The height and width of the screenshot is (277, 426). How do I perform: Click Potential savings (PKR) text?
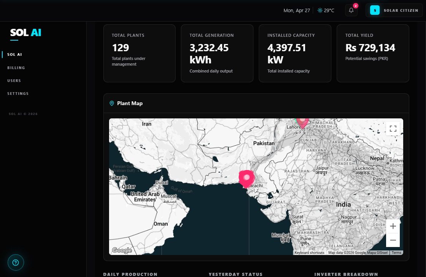pyautogui.click(x=366, y=58)
